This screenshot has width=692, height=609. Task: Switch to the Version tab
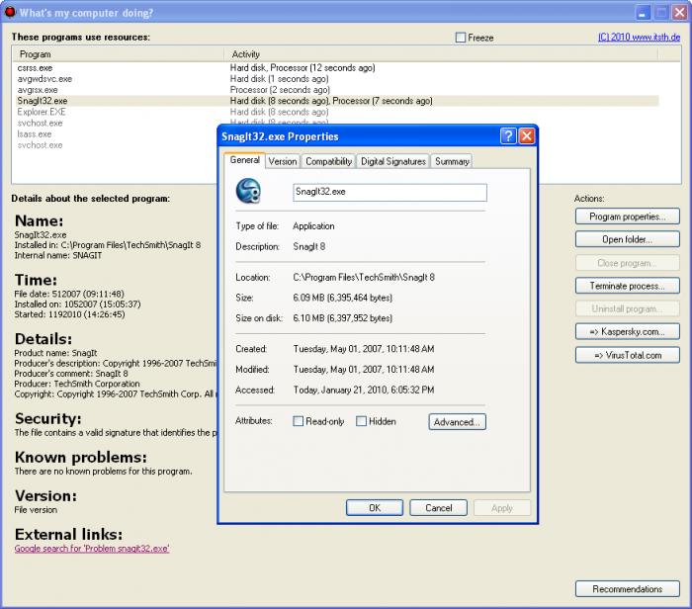pos(283,161)
